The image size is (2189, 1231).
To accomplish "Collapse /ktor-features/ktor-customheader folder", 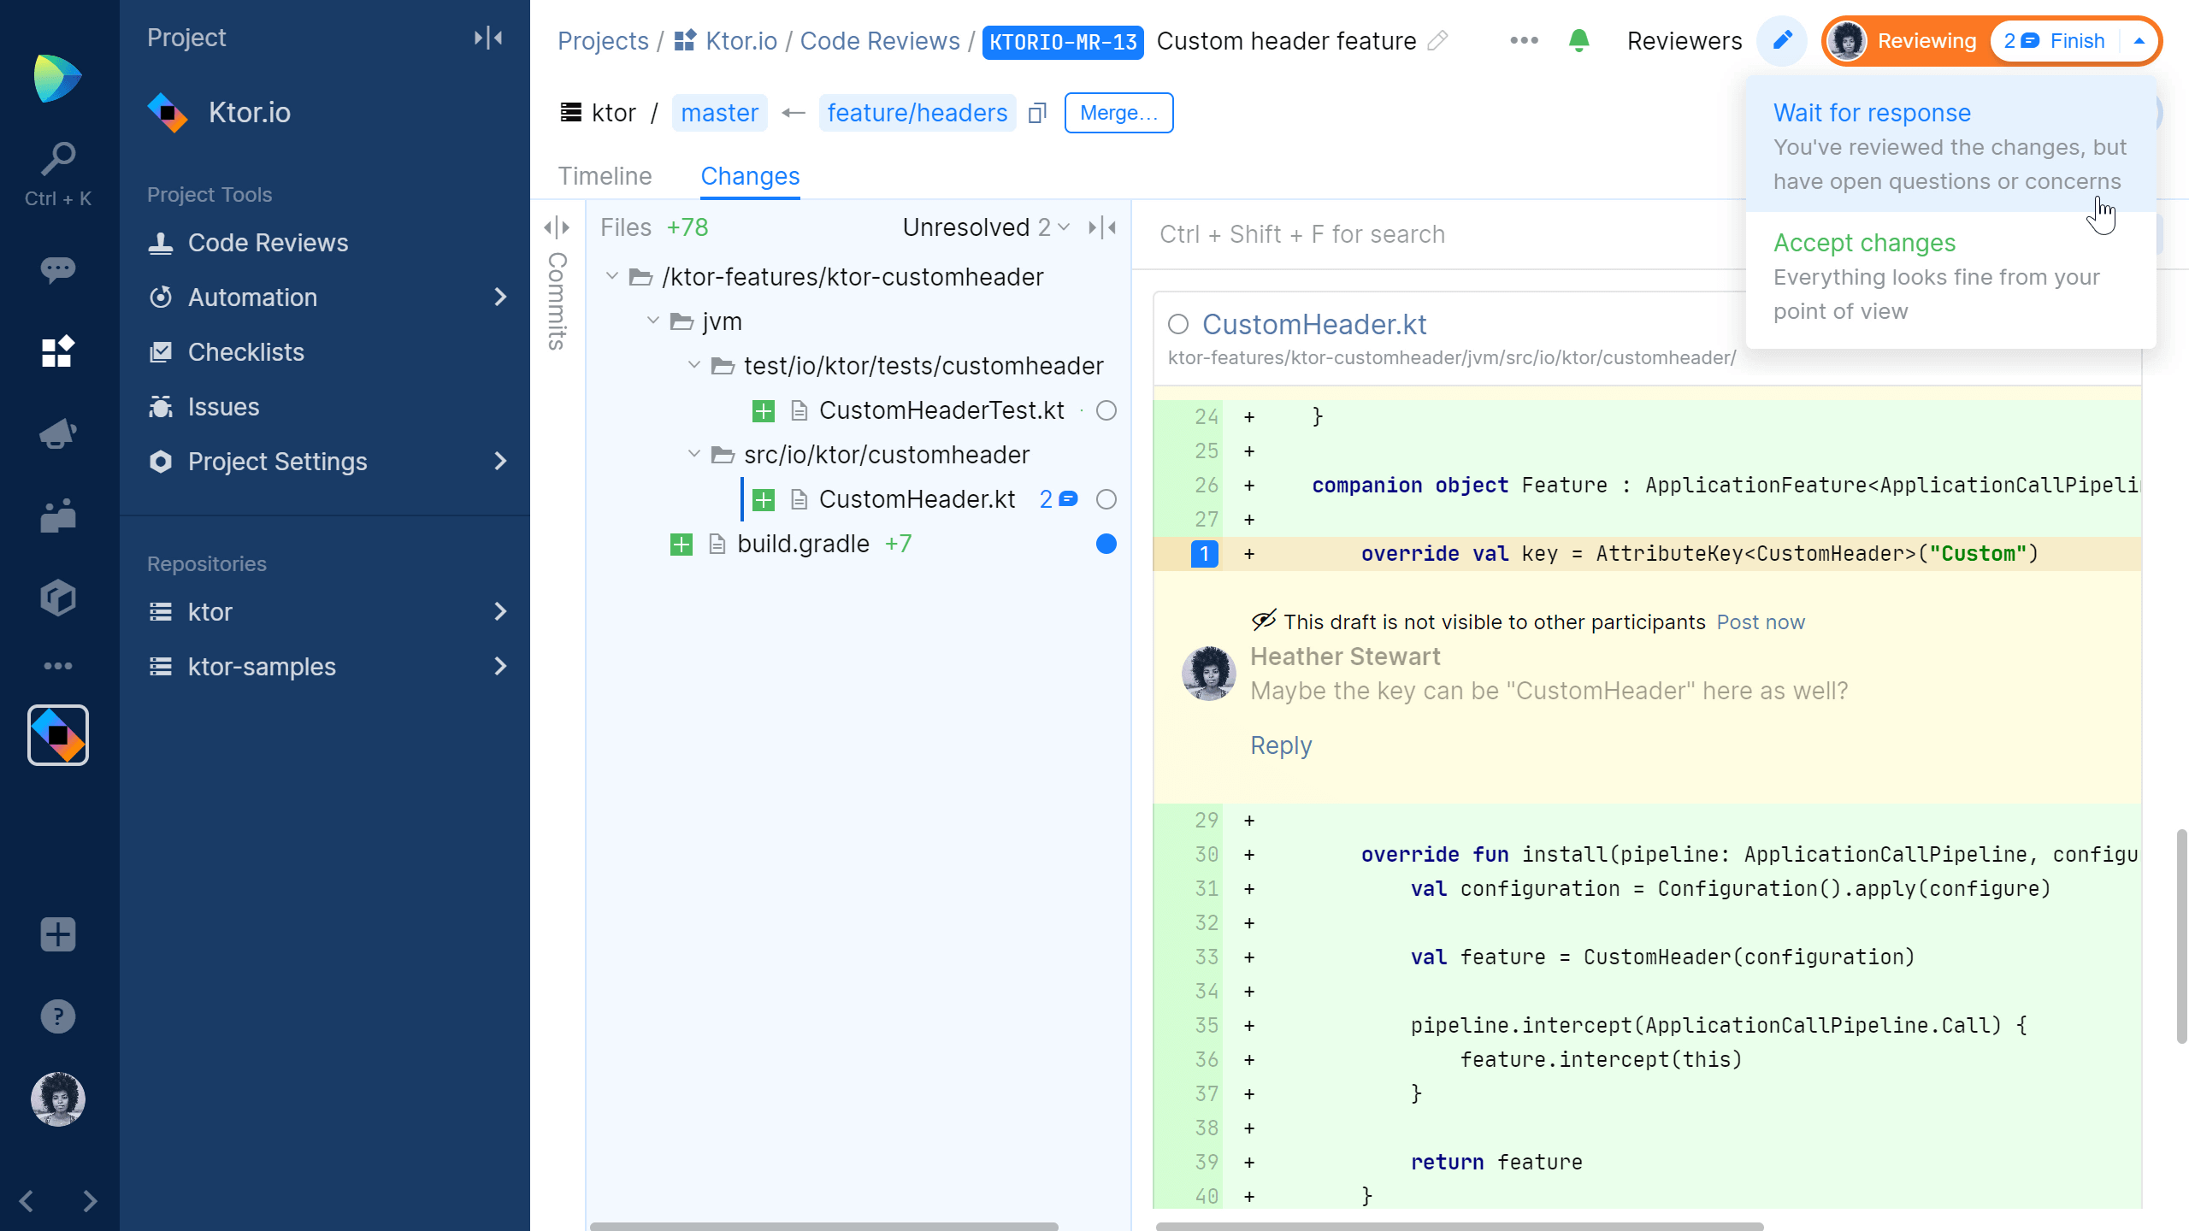I will click(x=612, y=276).
